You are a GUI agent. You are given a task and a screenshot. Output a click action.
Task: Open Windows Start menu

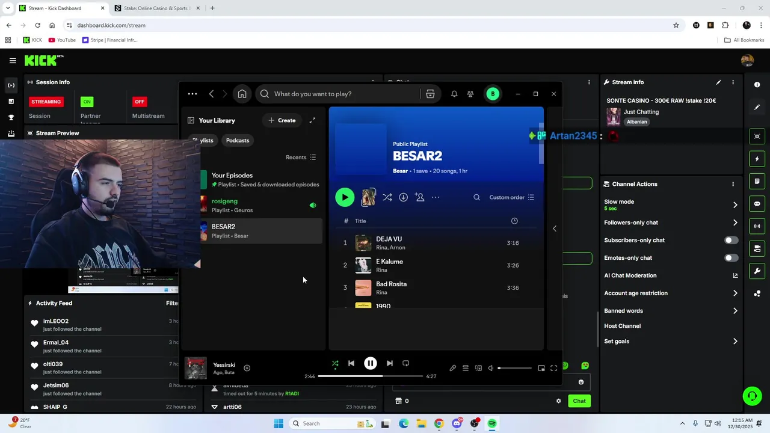278,423
